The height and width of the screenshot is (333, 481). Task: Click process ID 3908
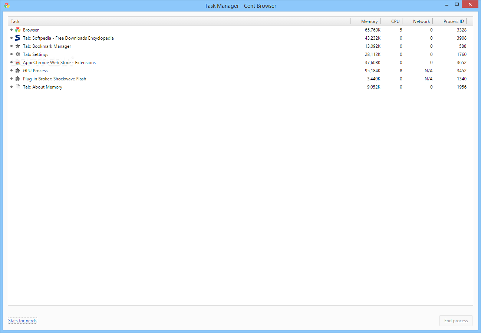(x=462, y=38)
